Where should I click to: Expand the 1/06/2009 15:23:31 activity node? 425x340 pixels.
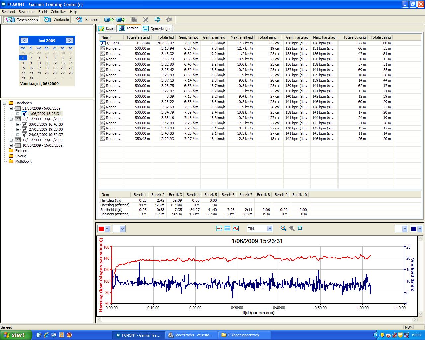[x=18, y=114]
